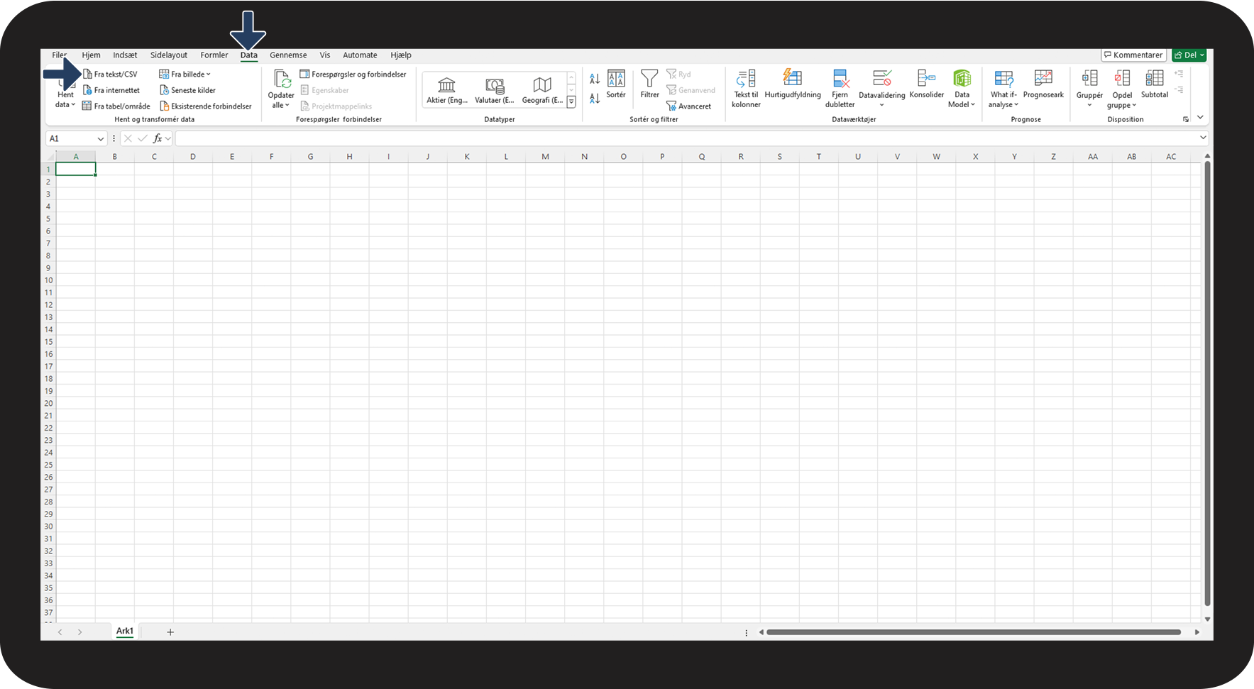
Task: Select the Ark1 sheet tab
Action: tap(125, 632)
